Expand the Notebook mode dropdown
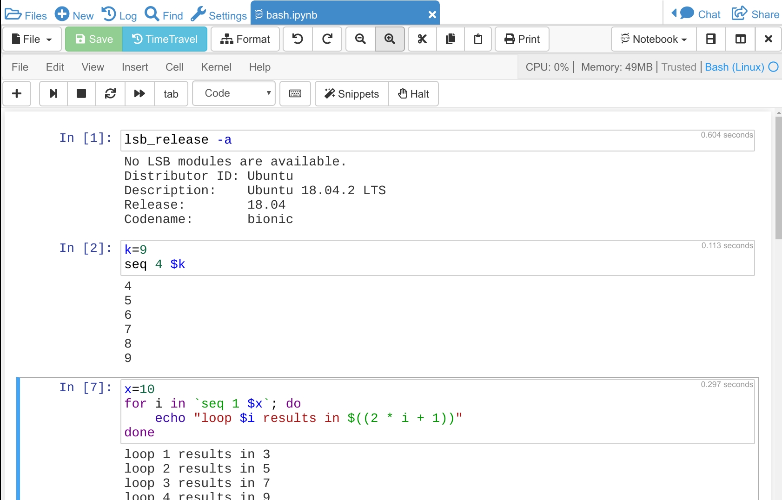782x500 pixels. [654, 39]
